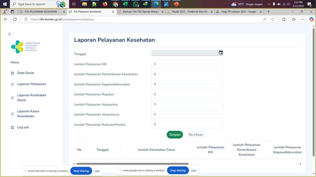
Task: Open Laporan Kasus Kecelakaan menu item
Action: tap(28, 114)
